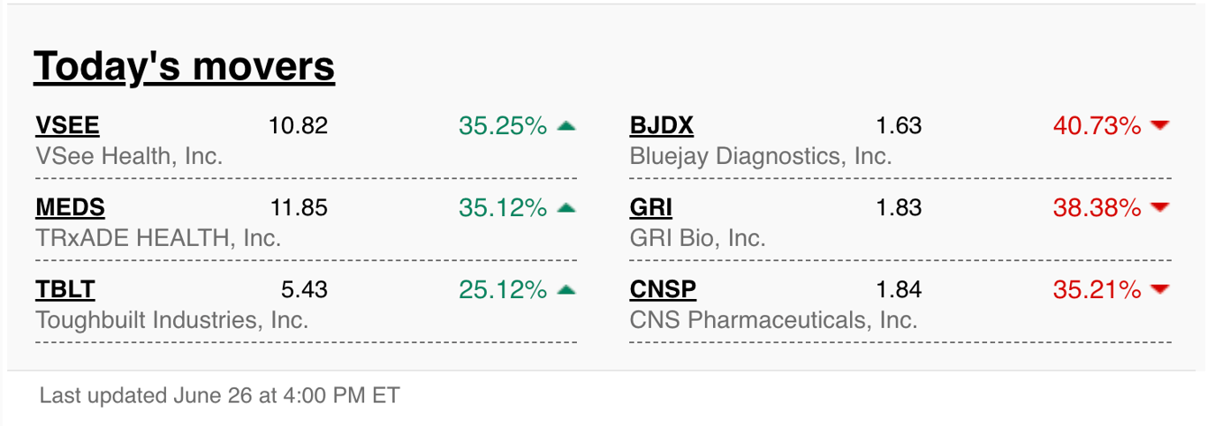Screen dimensions: 1207x426
Task: Click the green up arrow beside 35.25%
Action: 566,126
